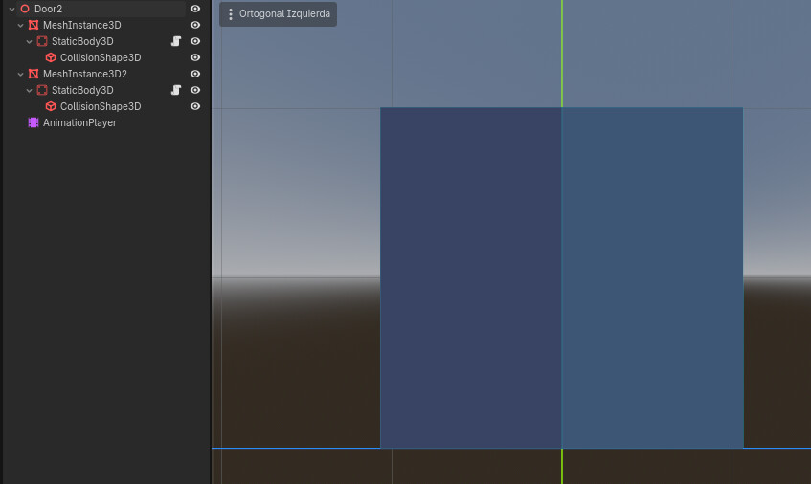Toggle visibility of first CollisionShape3D
The height and width of the screenshot is (484, 811).
pyautogui.click(x=195, y=57)
